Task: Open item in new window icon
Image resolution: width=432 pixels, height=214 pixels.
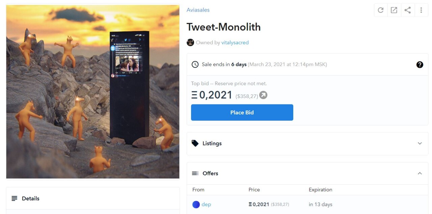Action: click(394, 10)
